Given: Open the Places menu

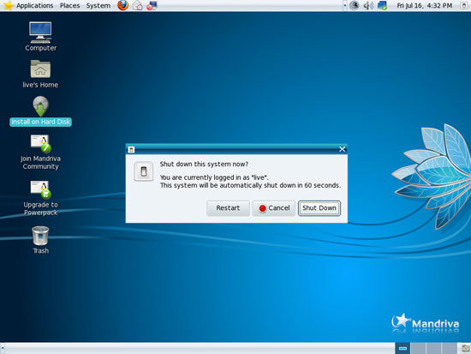Looking at the screenshot, I should tap(69, 5).
